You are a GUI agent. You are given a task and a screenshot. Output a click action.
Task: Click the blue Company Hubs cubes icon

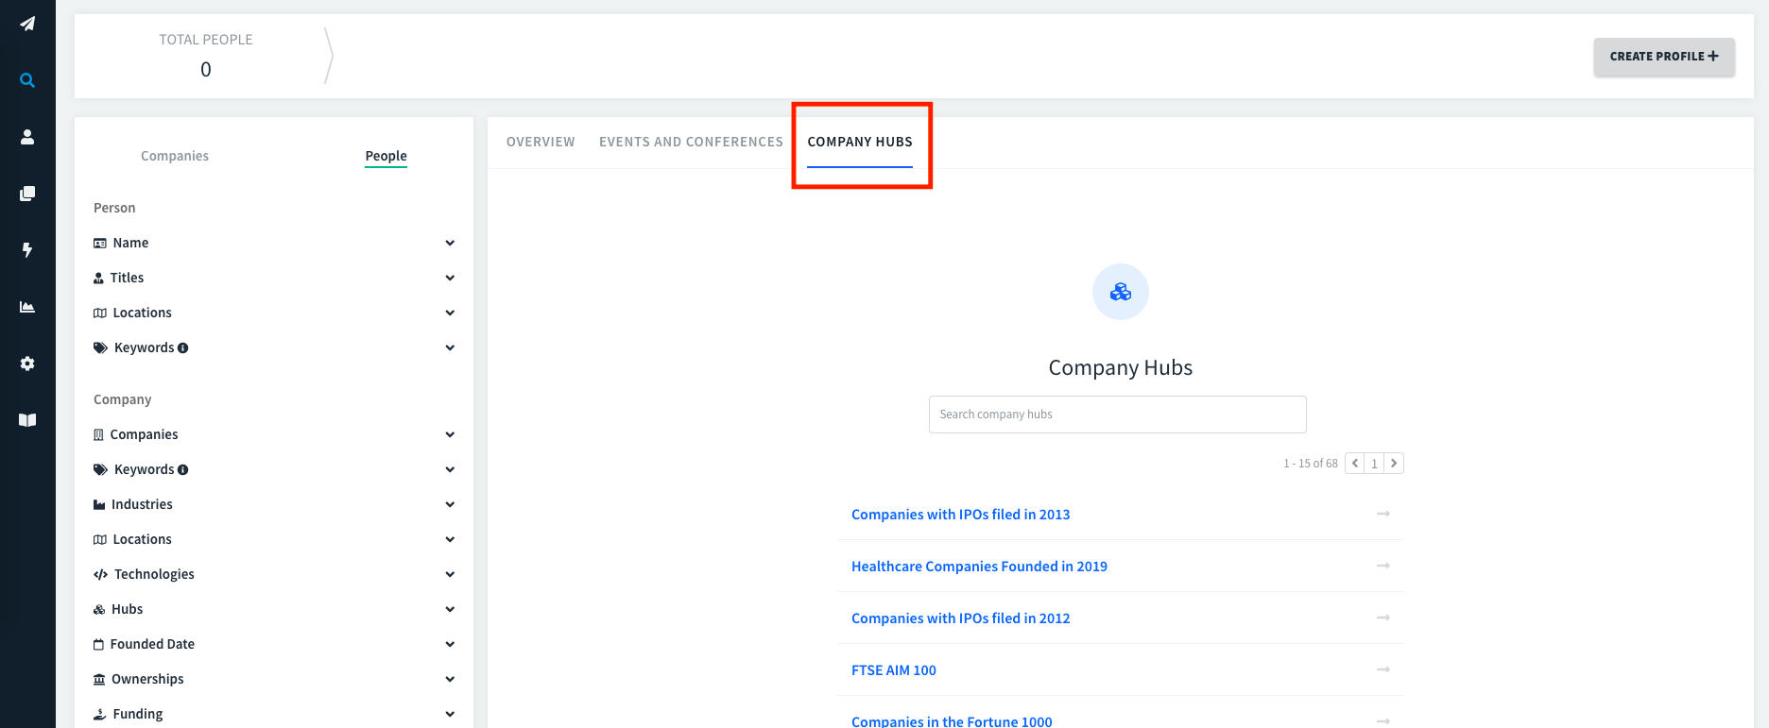pyautogui.click(x=1121, y=292)
